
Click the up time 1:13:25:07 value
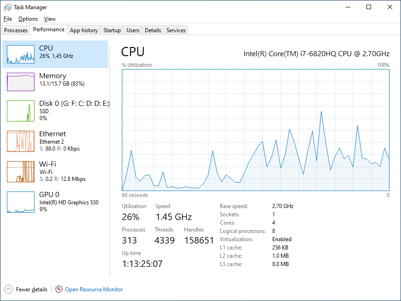(x=142, y=264)
